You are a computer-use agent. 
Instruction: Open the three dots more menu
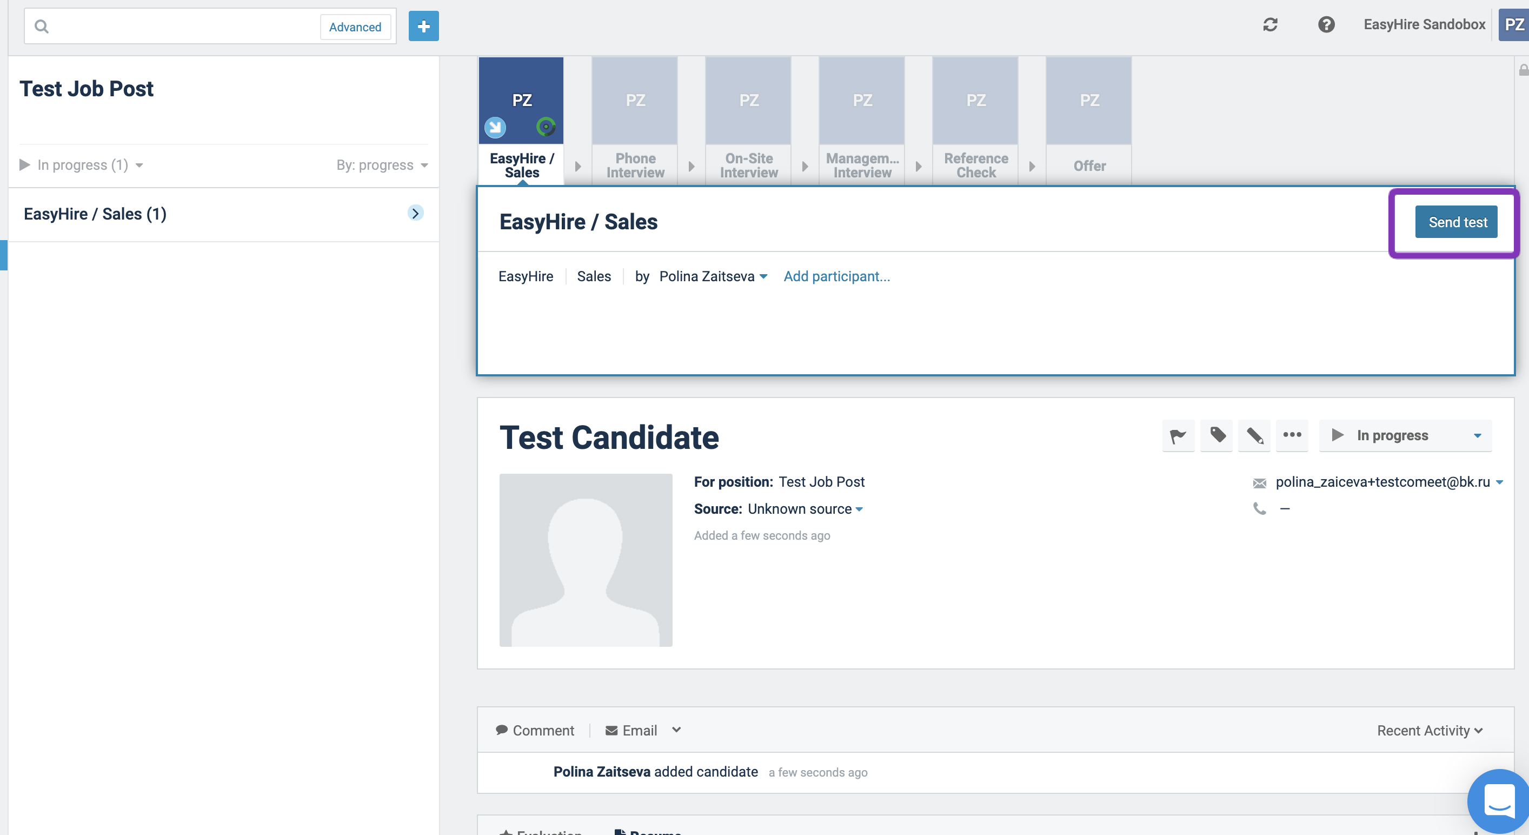click(x=1292, y=435)
